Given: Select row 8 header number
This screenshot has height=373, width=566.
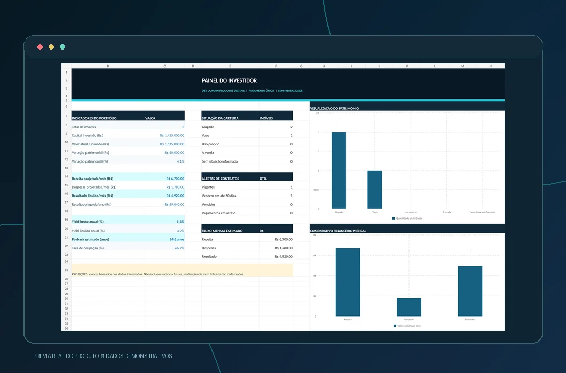Looking at the screenshot, I should tap(66, 125).
